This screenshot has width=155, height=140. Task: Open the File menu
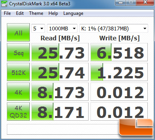[x=7, y=13]
